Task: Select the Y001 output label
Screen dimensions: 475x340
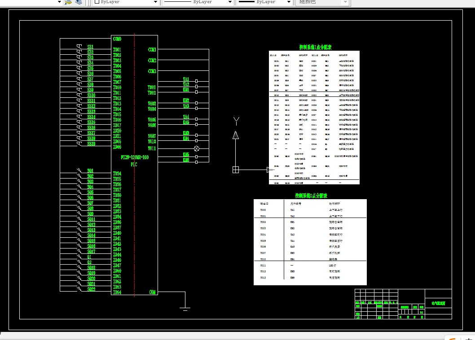Action: click(x=152, y=87)
